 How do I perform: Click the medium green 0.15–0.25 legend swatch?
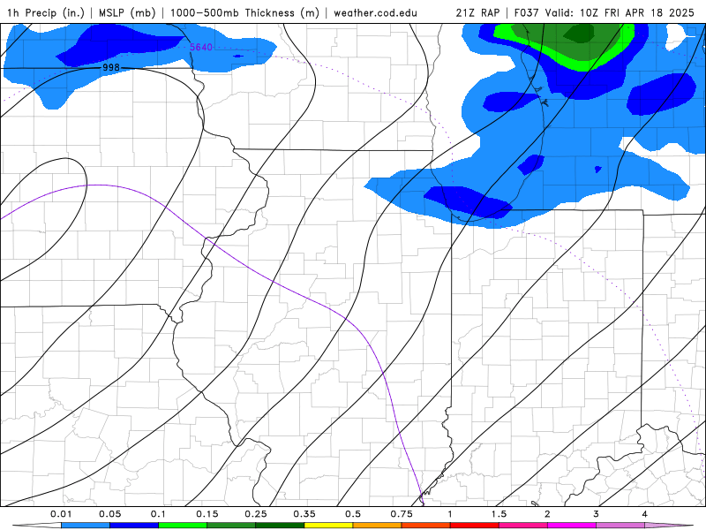[x=231, y=526]
